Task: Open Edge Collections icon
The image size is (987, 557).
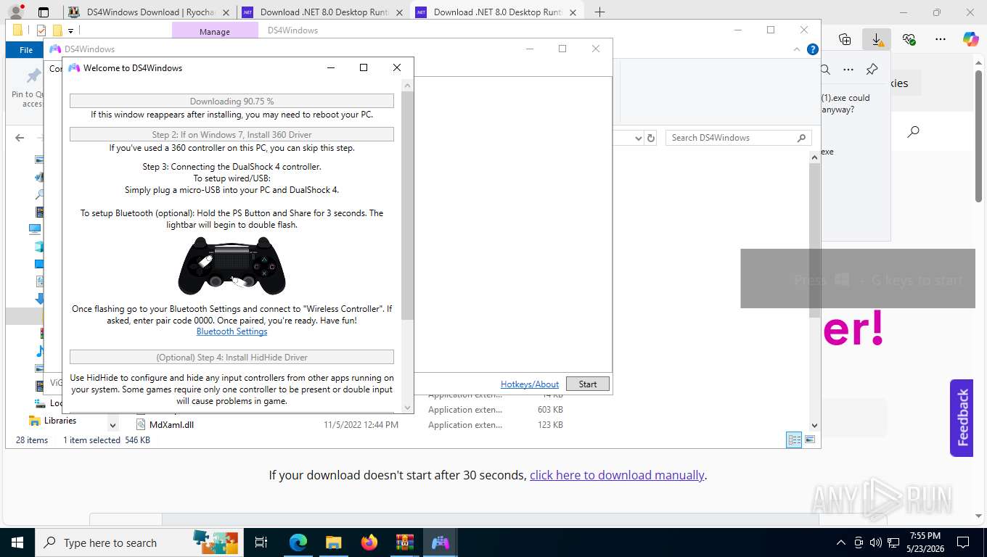Action: (x=844, y=39)
